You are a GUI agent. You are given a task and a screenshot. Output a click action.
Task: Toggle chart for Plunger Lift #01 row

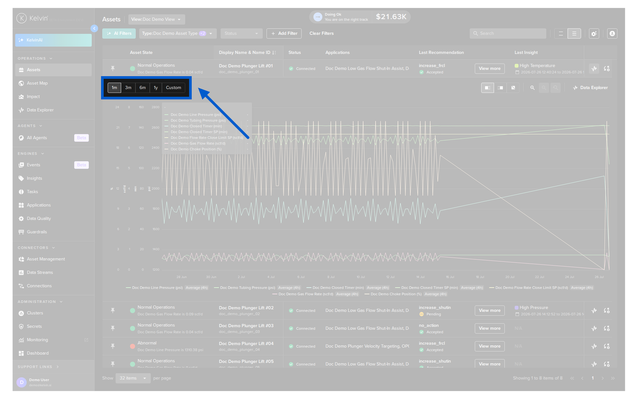pyautogui.click(x=594, y=68)
